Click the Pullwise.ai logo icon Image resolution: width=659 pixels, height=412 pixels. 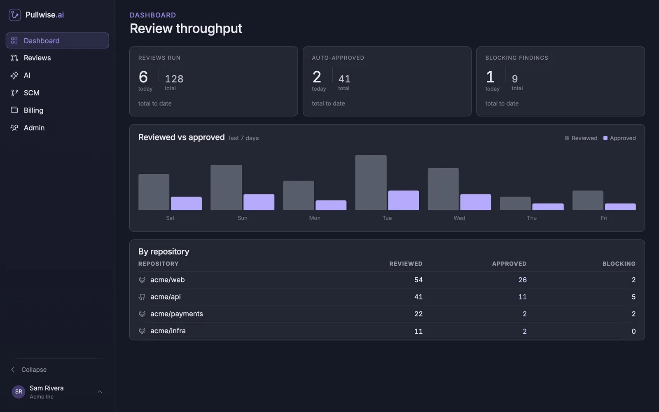[x=15, y=15]
